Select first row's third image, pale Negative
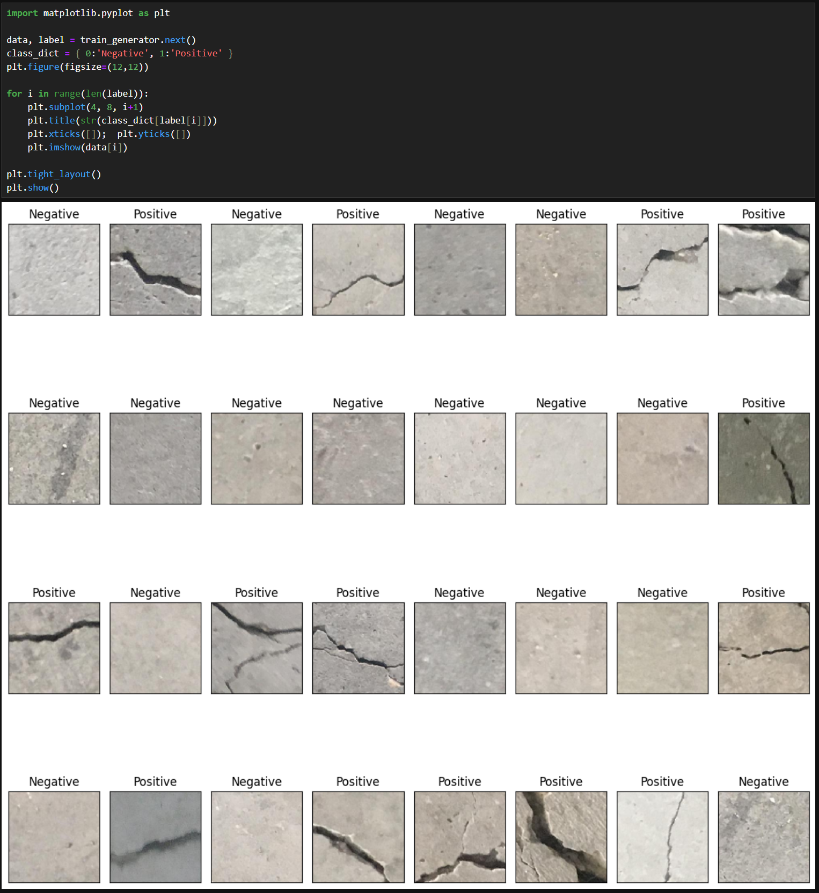Image resolution: width=819 pixels, height=893 pixels. (x=257, y=270)
